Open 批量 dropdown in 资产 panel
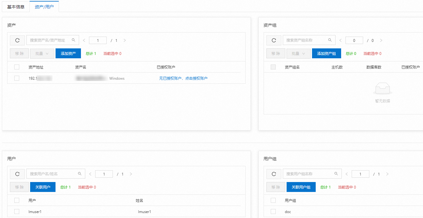The width and height of the screenshot is (423, 218). click(42, 53)
